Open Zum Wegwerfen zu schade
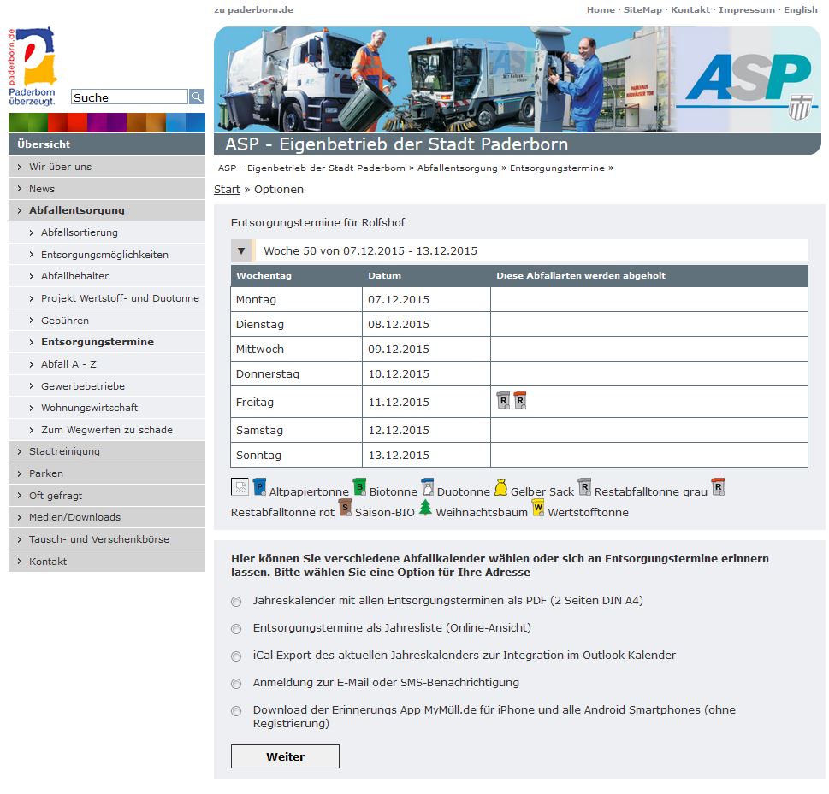The height and width of the screenshot is (794, 829). pyautogui.click(x=107, y=430)
